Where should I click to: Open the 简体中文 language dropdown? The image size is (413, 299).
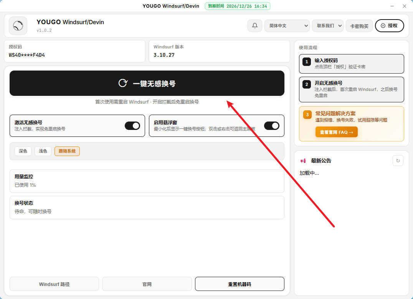[x=287, y=26]
